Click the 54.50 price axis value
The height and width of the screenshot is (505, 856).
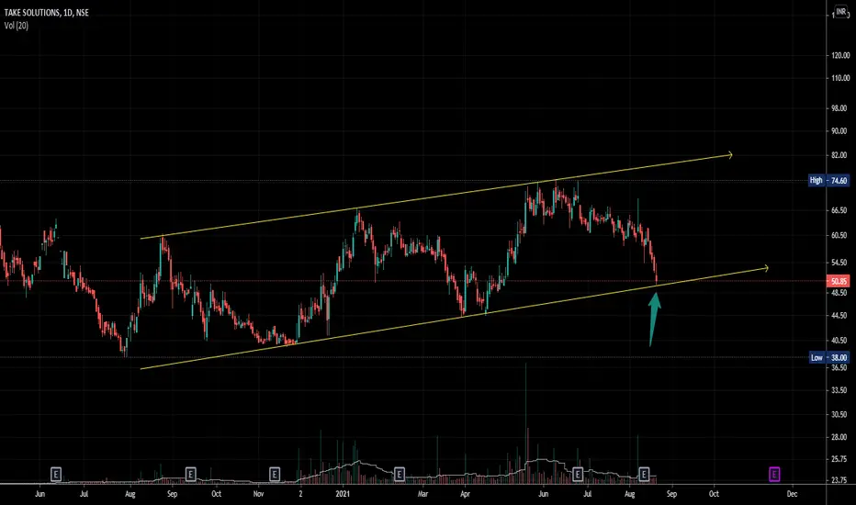tap(840, 263)
